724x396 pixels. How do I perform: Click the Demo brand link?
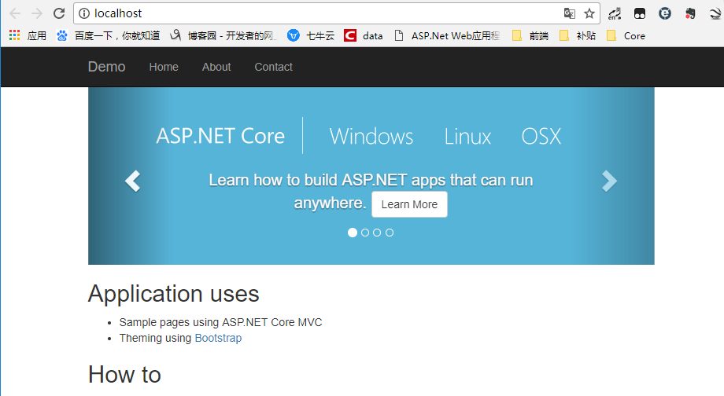pyautogui.click(x=107, y=67)
